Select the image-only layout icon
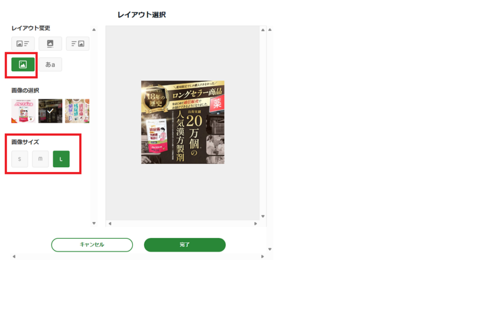 point(23,64)
